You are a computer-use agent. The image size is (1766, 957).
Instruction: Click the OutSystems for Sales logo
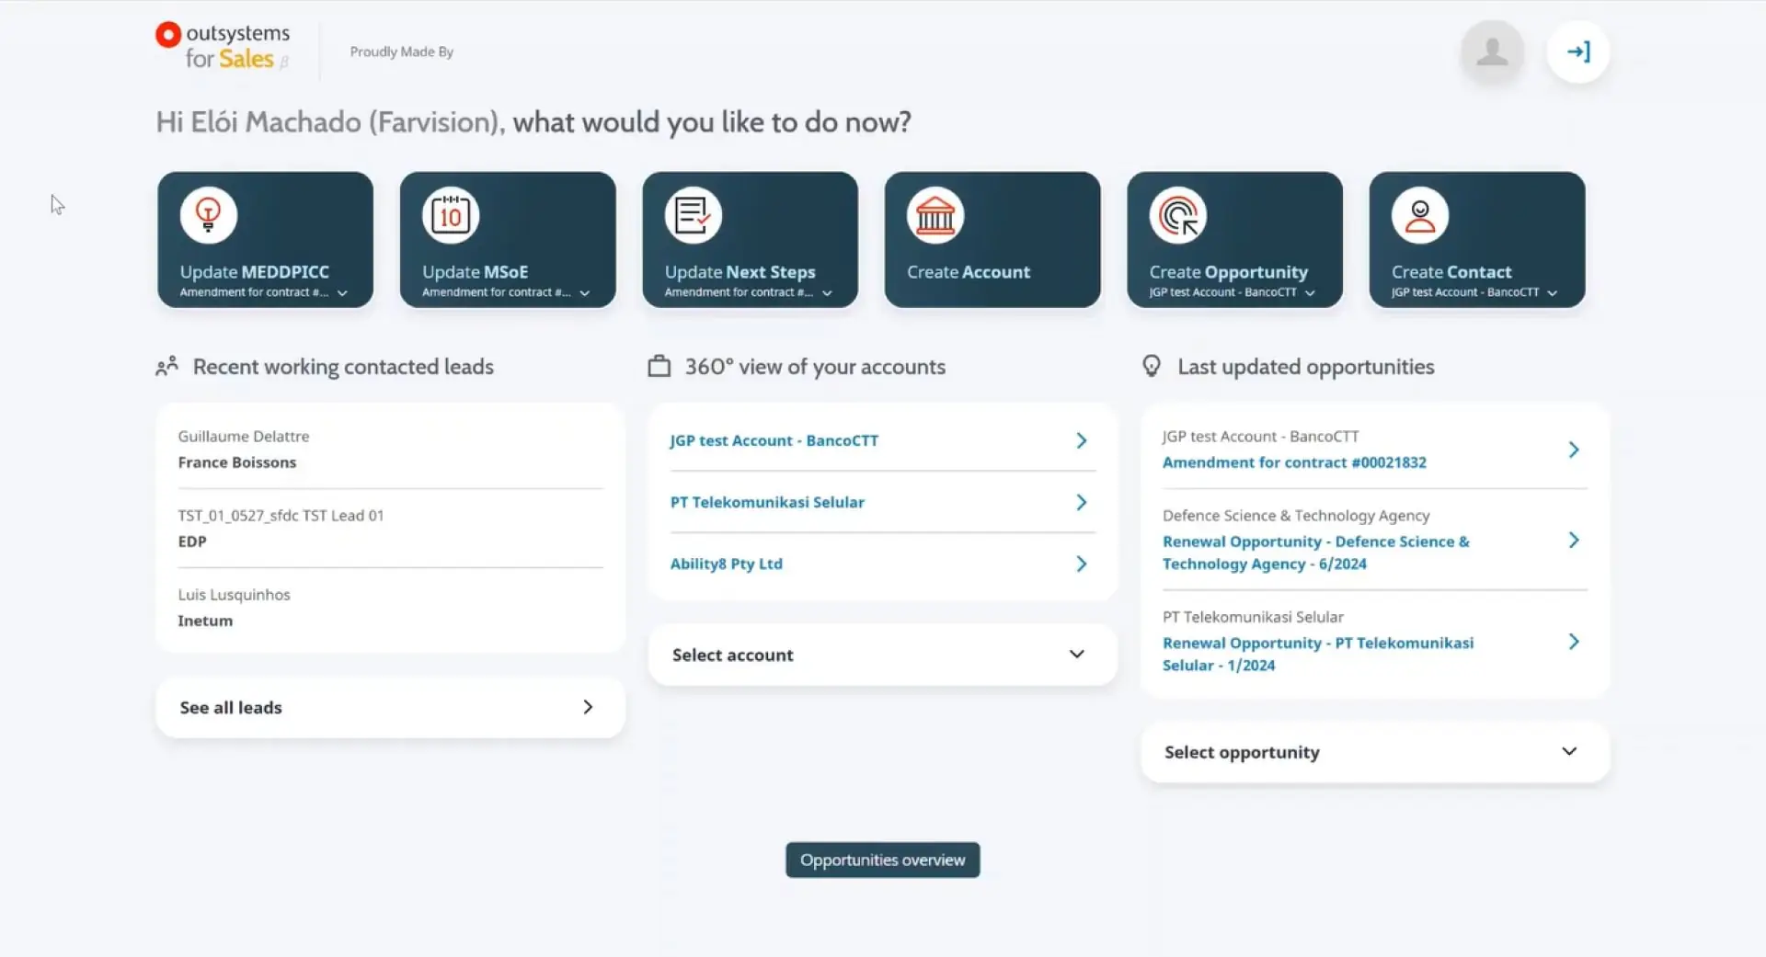tap(222, 46)
